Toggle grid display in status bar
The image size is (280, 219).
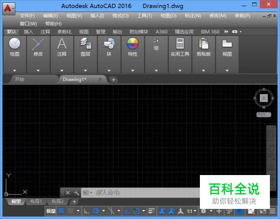(62, 211)
